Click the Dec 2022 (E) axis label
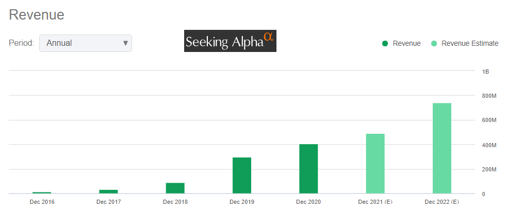The width and height of the screenshot is (506, 211). 442,202
